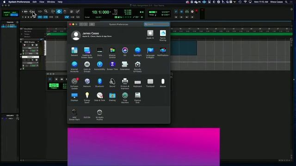Select the Trim tool in Pro Tools
This screenshot has height=166, width=296.
53,12
